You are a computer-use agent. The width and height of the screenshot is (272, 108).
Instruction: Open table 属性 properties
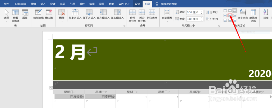(x=25, y=14)
